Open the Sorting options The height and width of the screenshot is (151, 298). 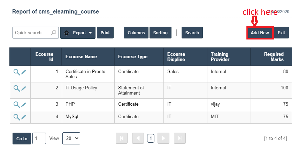click(160, 33)
